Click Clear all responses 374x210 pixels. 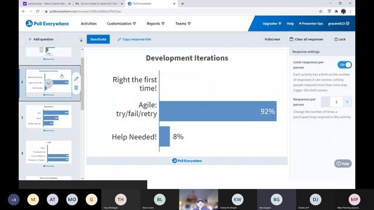pyautogui.click(x=306, y=39)
